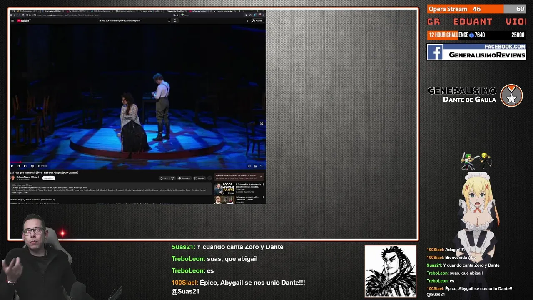Image resolution: width=533 pixels, height=300 pixels.
Task: Subscribe to RobertoAlagna_Official channel
Action: (49, 178)
